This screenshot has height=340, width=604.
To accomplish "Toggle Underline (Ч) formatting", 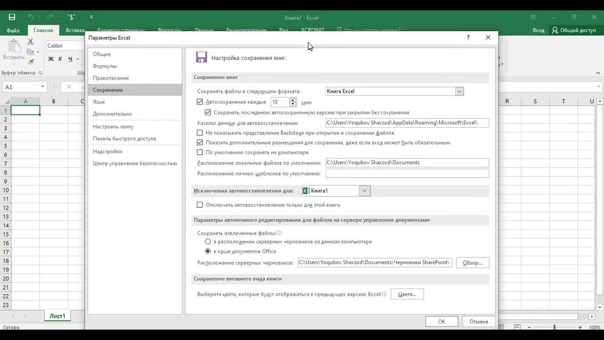I will pyautogui.click(x=70, y=59).
